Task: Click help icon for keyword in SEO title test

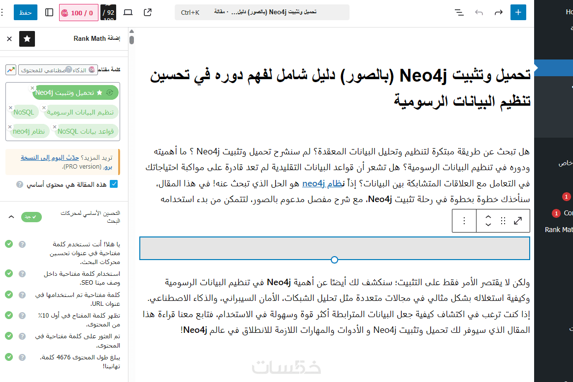Action: (x=22, y=244)
